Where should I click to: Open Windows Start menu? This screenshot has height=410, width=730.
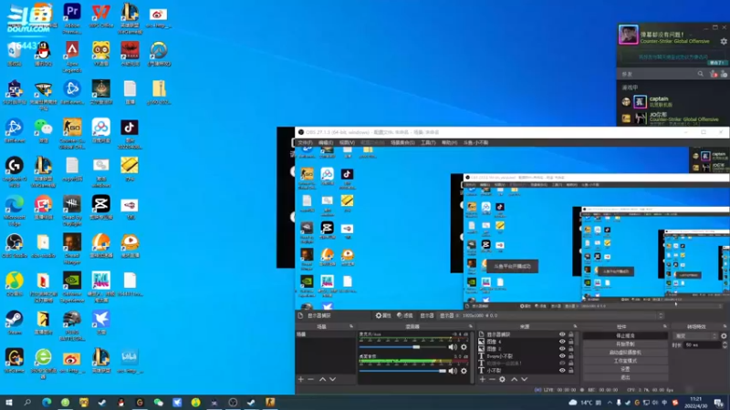(8, 403)
